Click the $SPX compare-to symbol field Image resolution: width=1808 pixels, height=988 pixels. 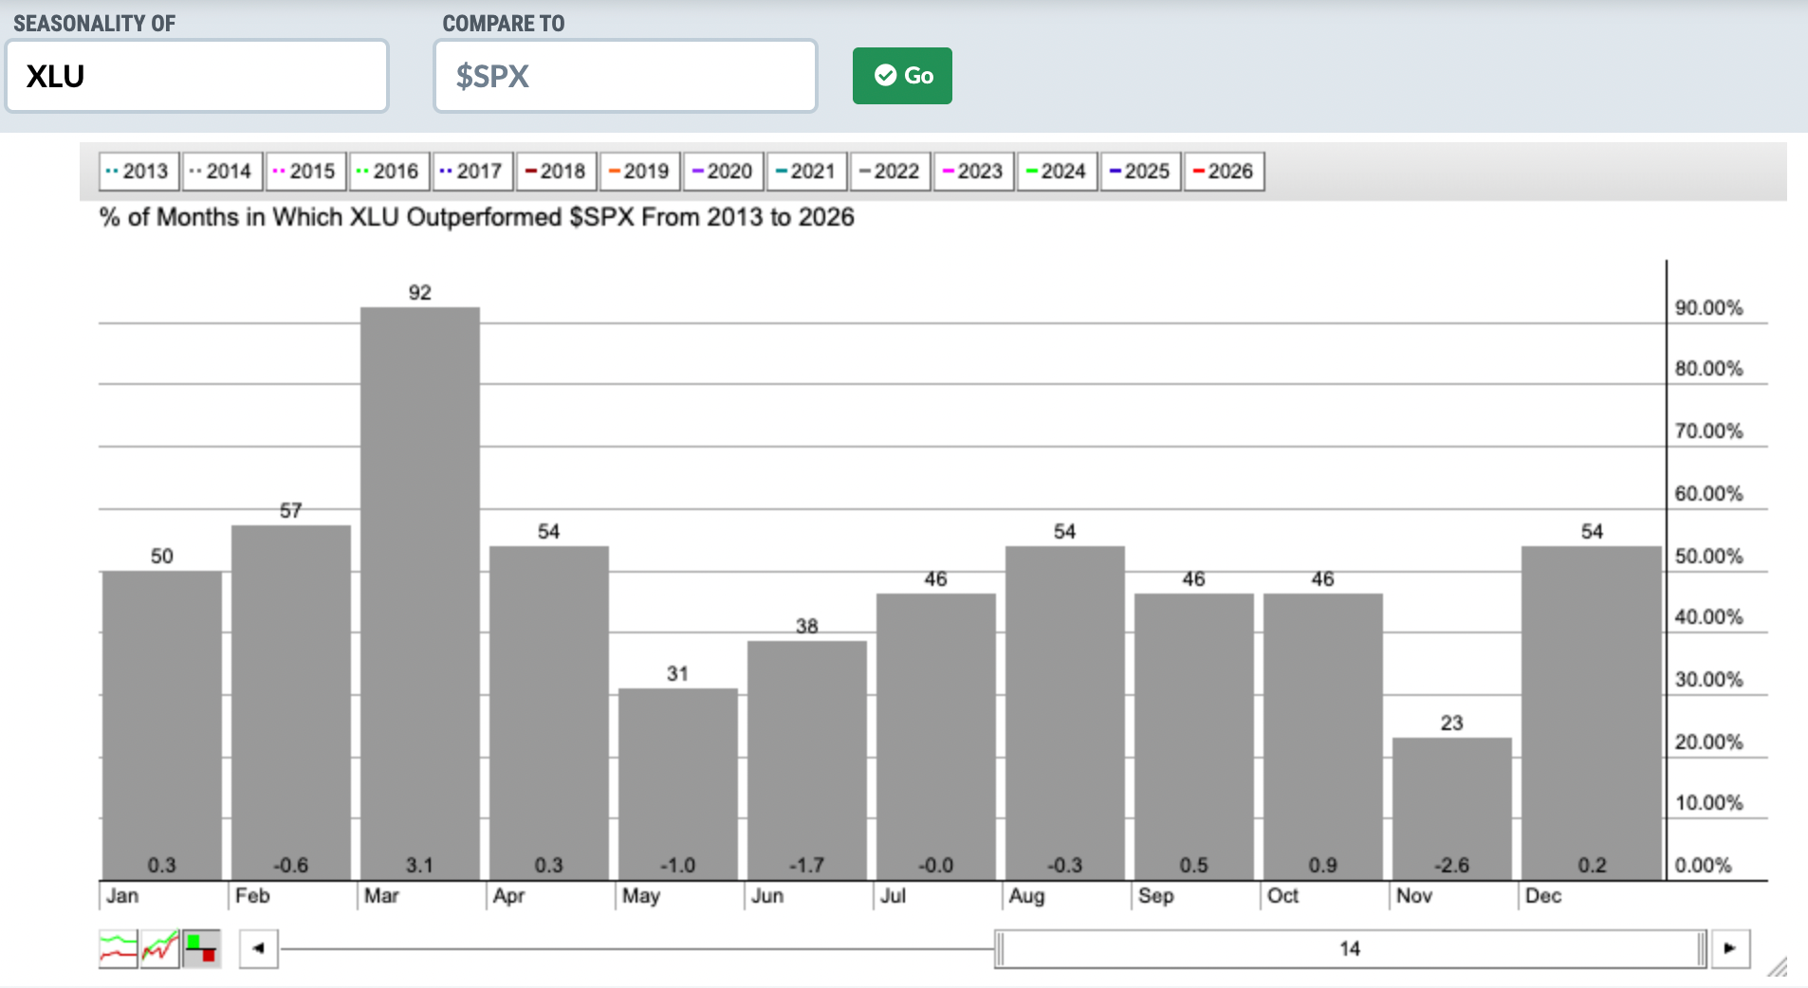point(625,76)
